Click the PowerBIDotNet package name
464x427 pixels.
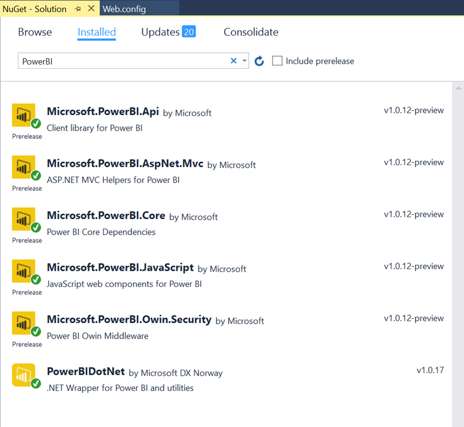coord(86,372)
